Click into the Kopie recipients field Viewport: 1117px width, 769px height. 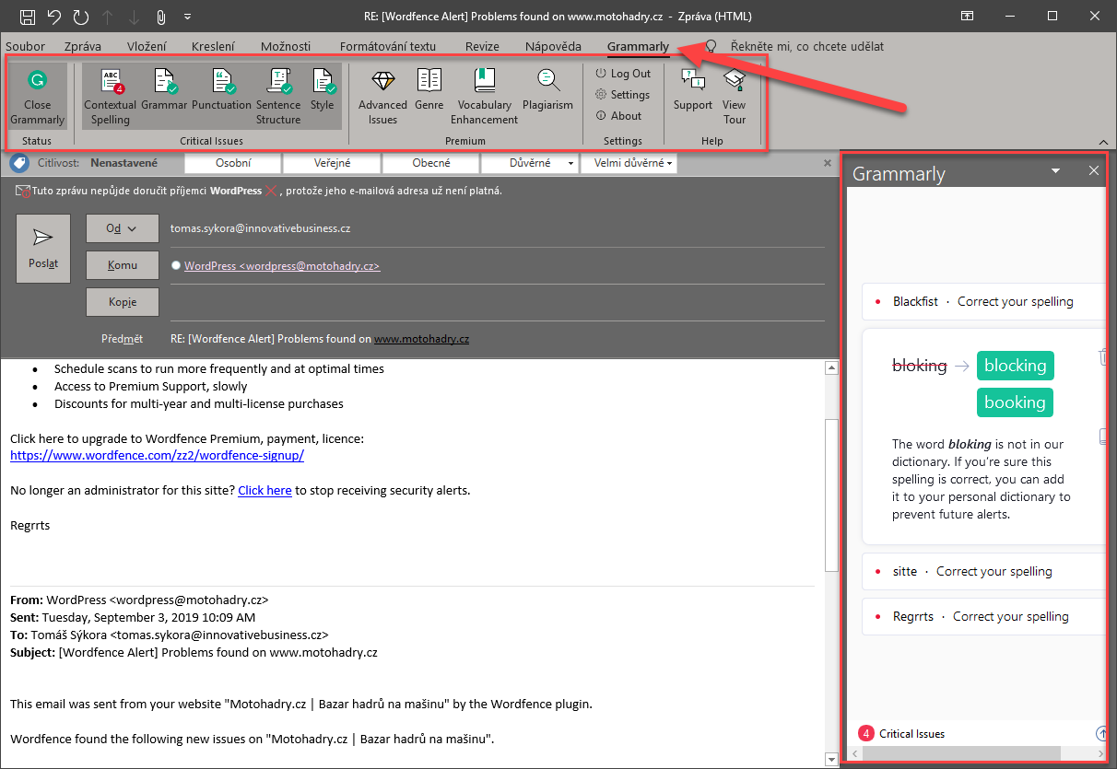click(498, 302)
